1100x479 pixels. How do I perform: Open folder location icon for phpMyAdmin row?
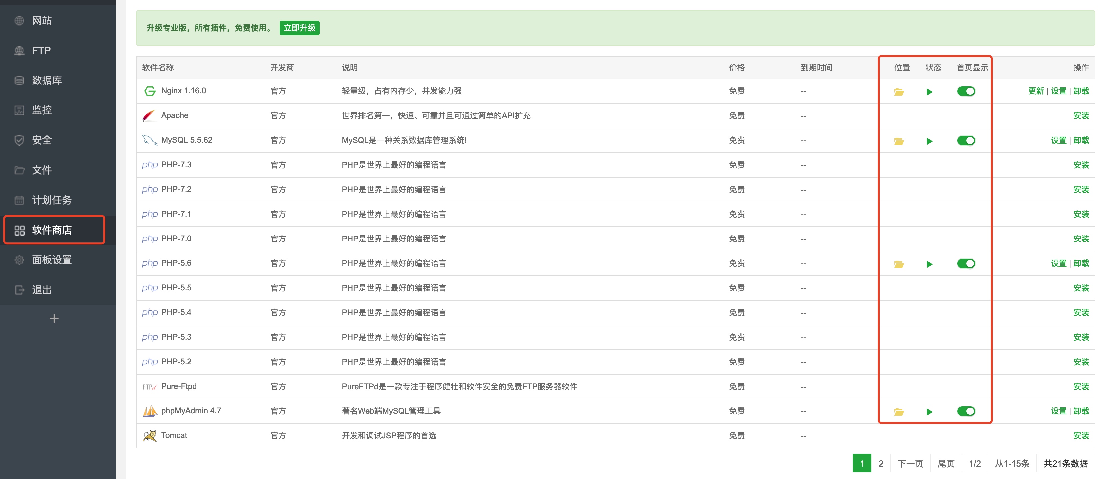coord(899,412)
